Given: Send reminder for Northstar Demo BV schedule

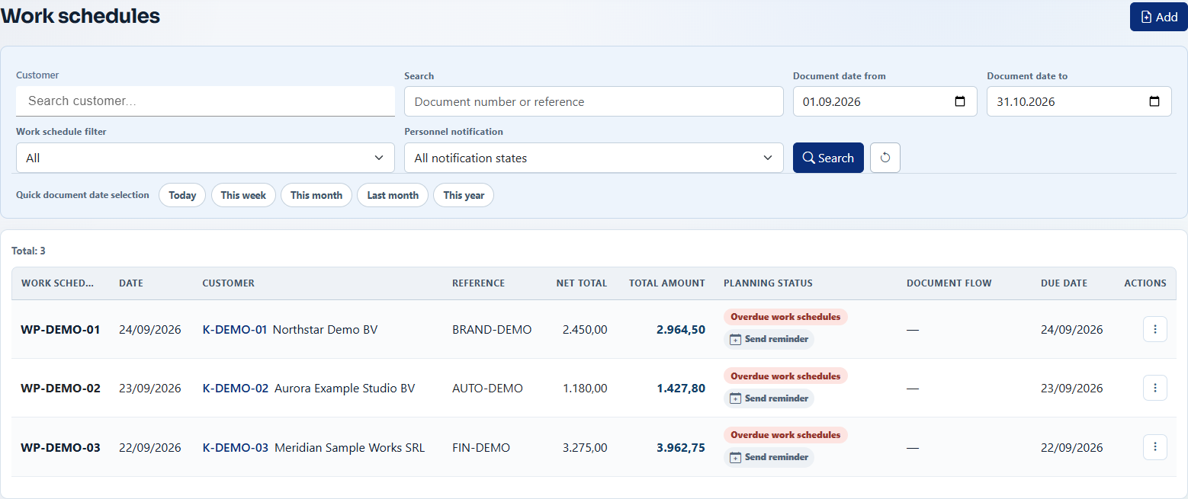Looking at the screenshot, I should pos(769,339).
